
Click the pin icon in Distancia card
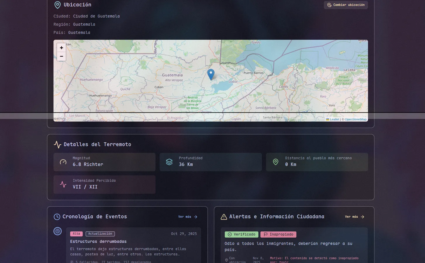point(276,162)
